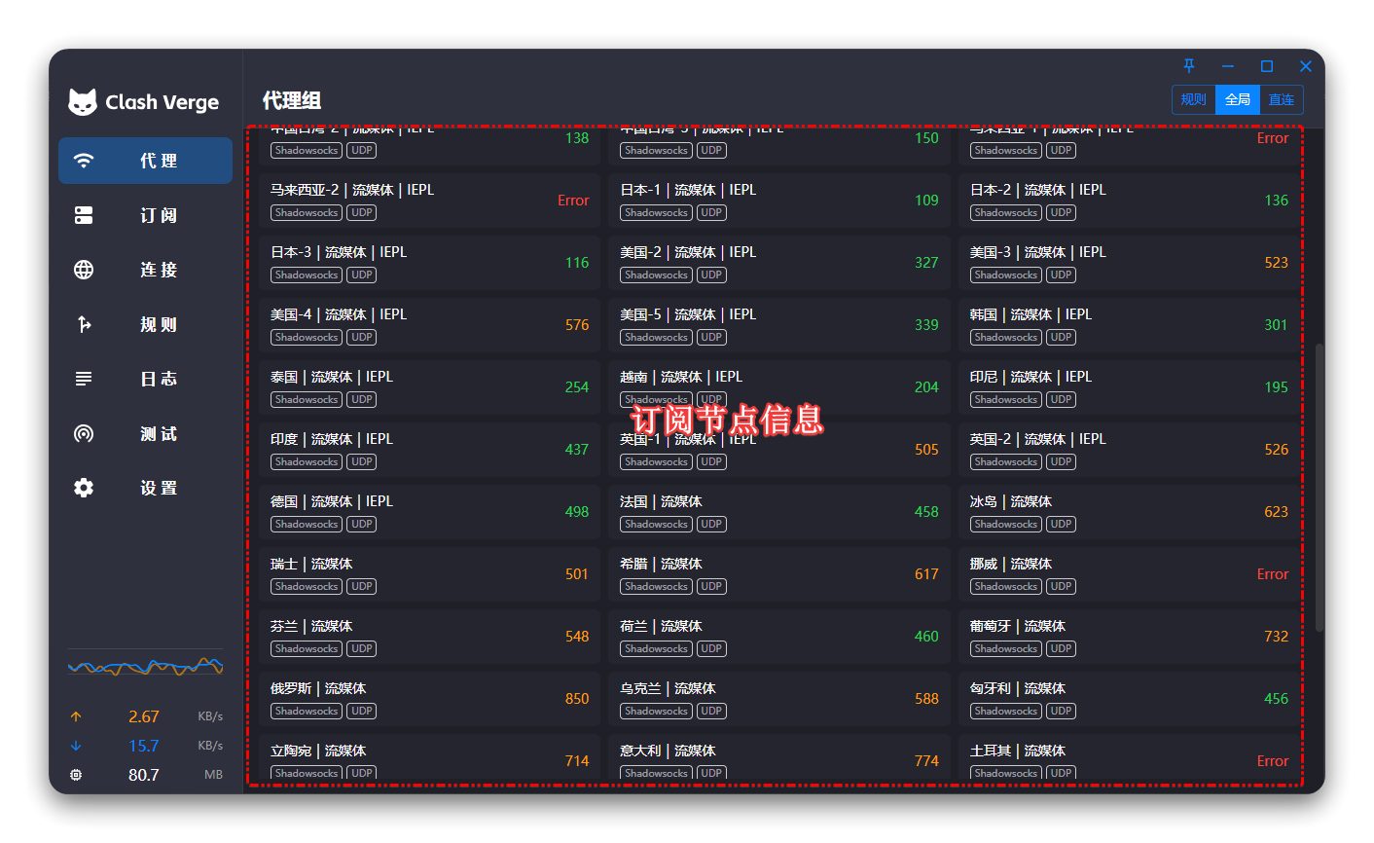Open Settings using the gear icon
Image resolution: width=1374 pixels, height=843 pixels.
(85, 488)
